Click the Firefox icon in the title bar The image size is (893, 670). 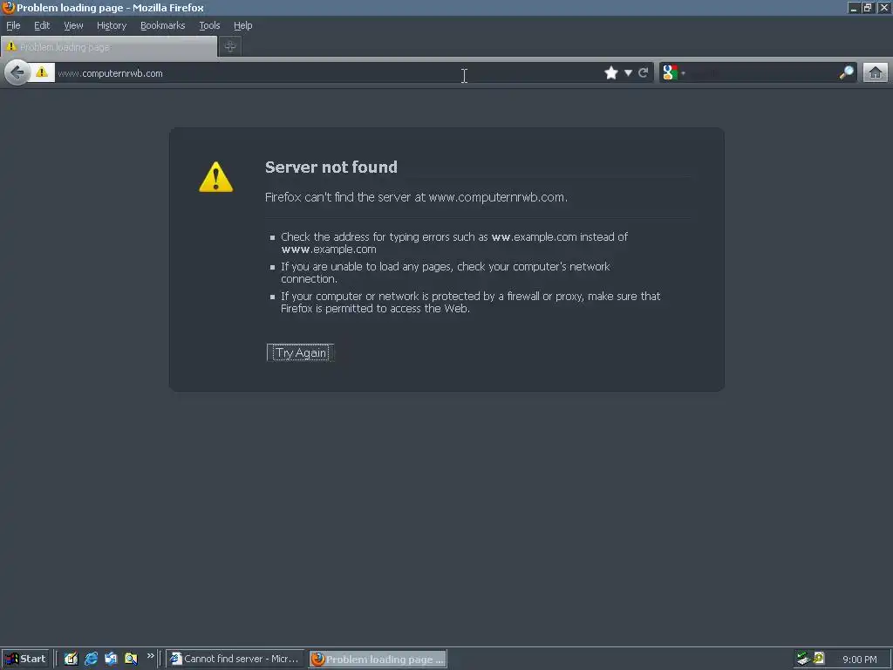click(8, 7)
